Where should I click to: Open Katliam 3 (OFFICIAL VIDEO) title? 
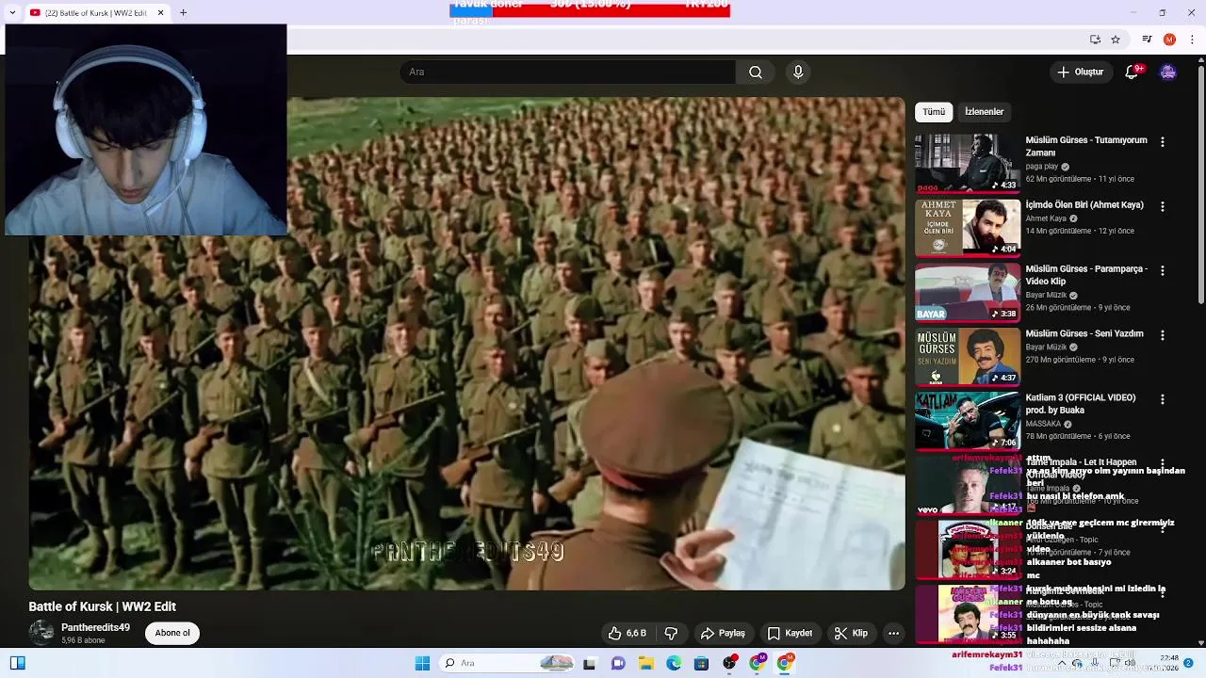(1081, 404)
